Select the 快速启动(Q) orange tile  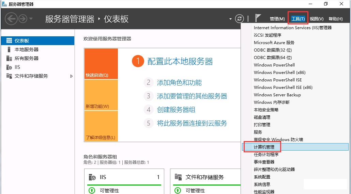tap(101, 64)
